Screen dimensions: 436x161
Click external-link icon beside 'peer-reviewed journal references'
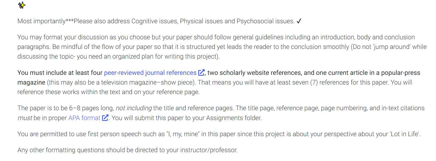pos(201,72)
